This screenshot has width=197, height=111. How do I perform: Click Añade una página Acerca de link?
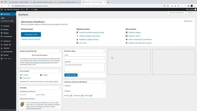tap(90, 36)
